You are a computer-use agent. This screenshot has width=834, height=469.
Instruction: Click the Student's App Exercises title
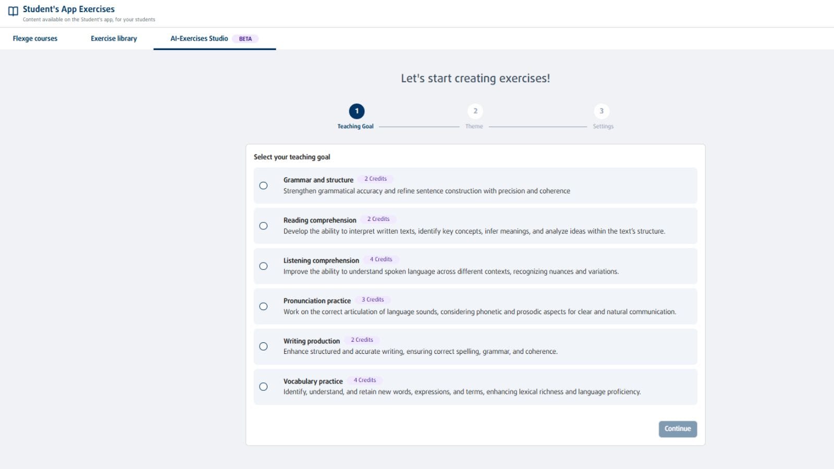[x=69, y=9]
